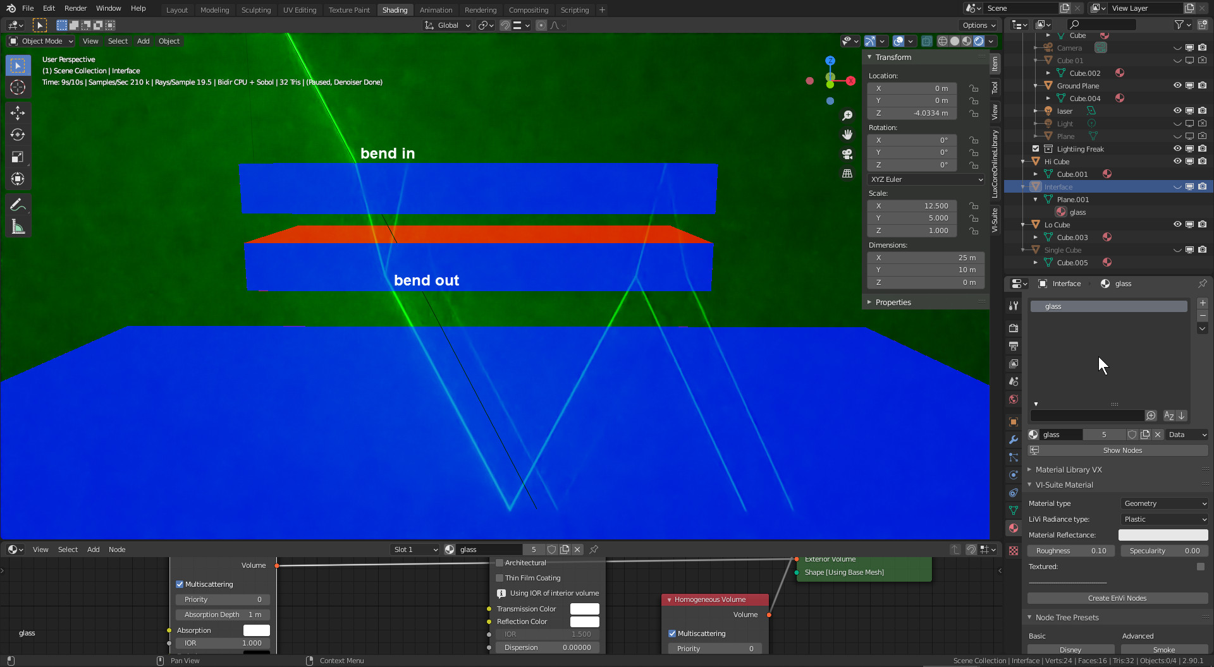Select the Scale tool
1214x667 pixels.
click(x=18, y=157)
